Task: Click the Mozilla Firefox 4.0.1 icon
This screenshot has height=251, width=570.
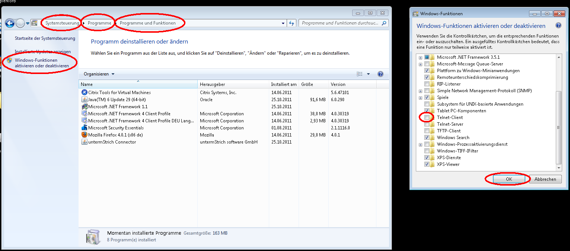Action: tap(84, 135)
